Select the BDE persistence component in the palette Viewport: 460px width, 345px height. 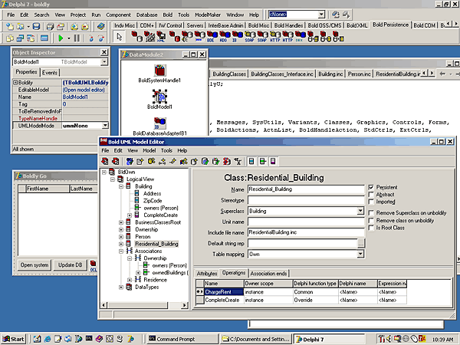pos(211,37)
